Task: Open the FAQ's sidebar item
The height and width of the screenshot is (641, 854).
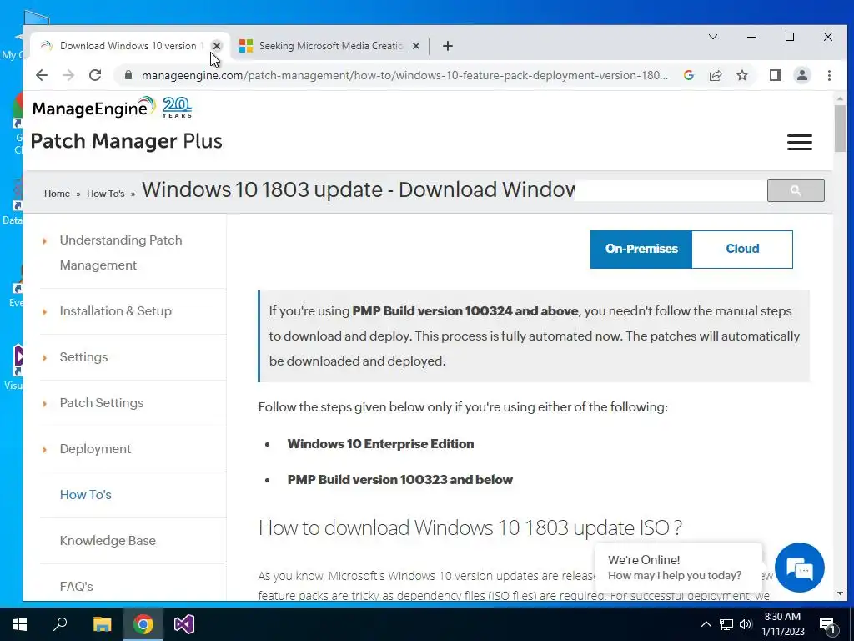Action: (x=76, y=586)
